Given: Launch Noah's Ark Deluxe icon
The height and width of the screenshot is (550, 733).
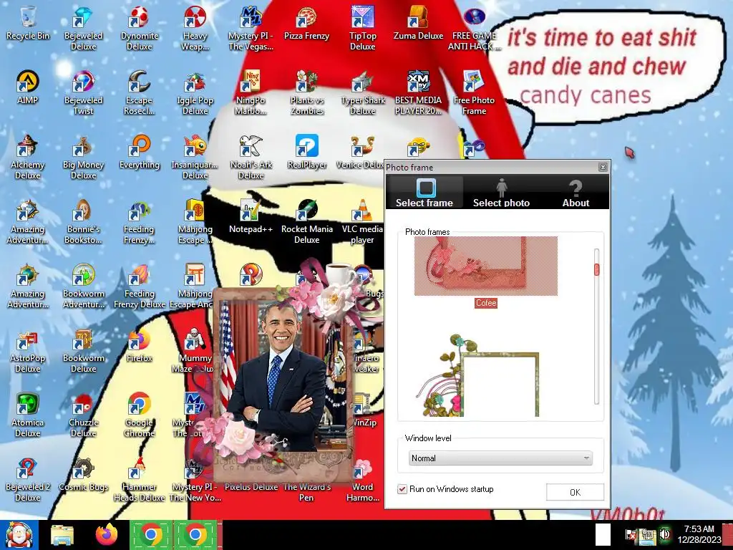Looking at the screenshot, I should (x=251, y=157).
